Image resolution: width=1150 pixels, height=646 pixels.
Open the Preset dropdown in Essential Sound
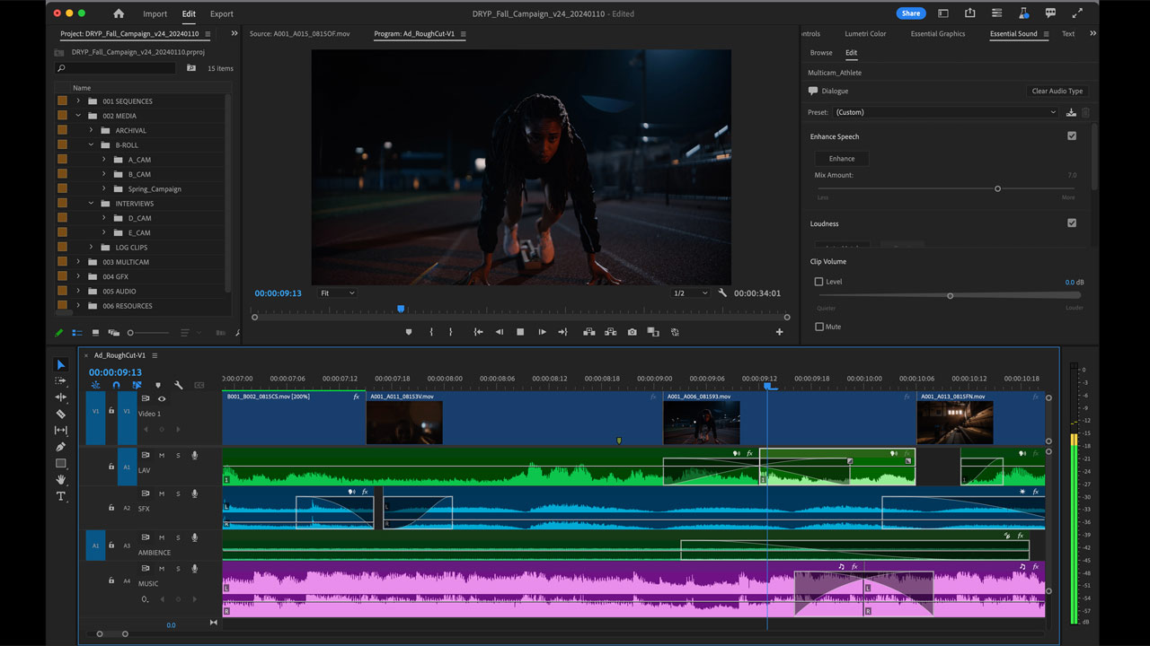coord(943,111)
